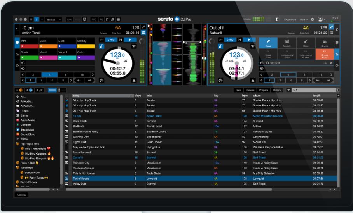Viewport: 353px width, 213px height.
Task: Play deck 2 with the play button
Action: [x=249, y=40]
